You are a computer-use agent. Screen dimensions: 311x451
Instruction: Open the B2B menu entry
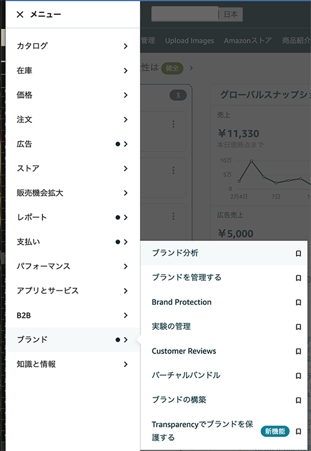[73, 315]
